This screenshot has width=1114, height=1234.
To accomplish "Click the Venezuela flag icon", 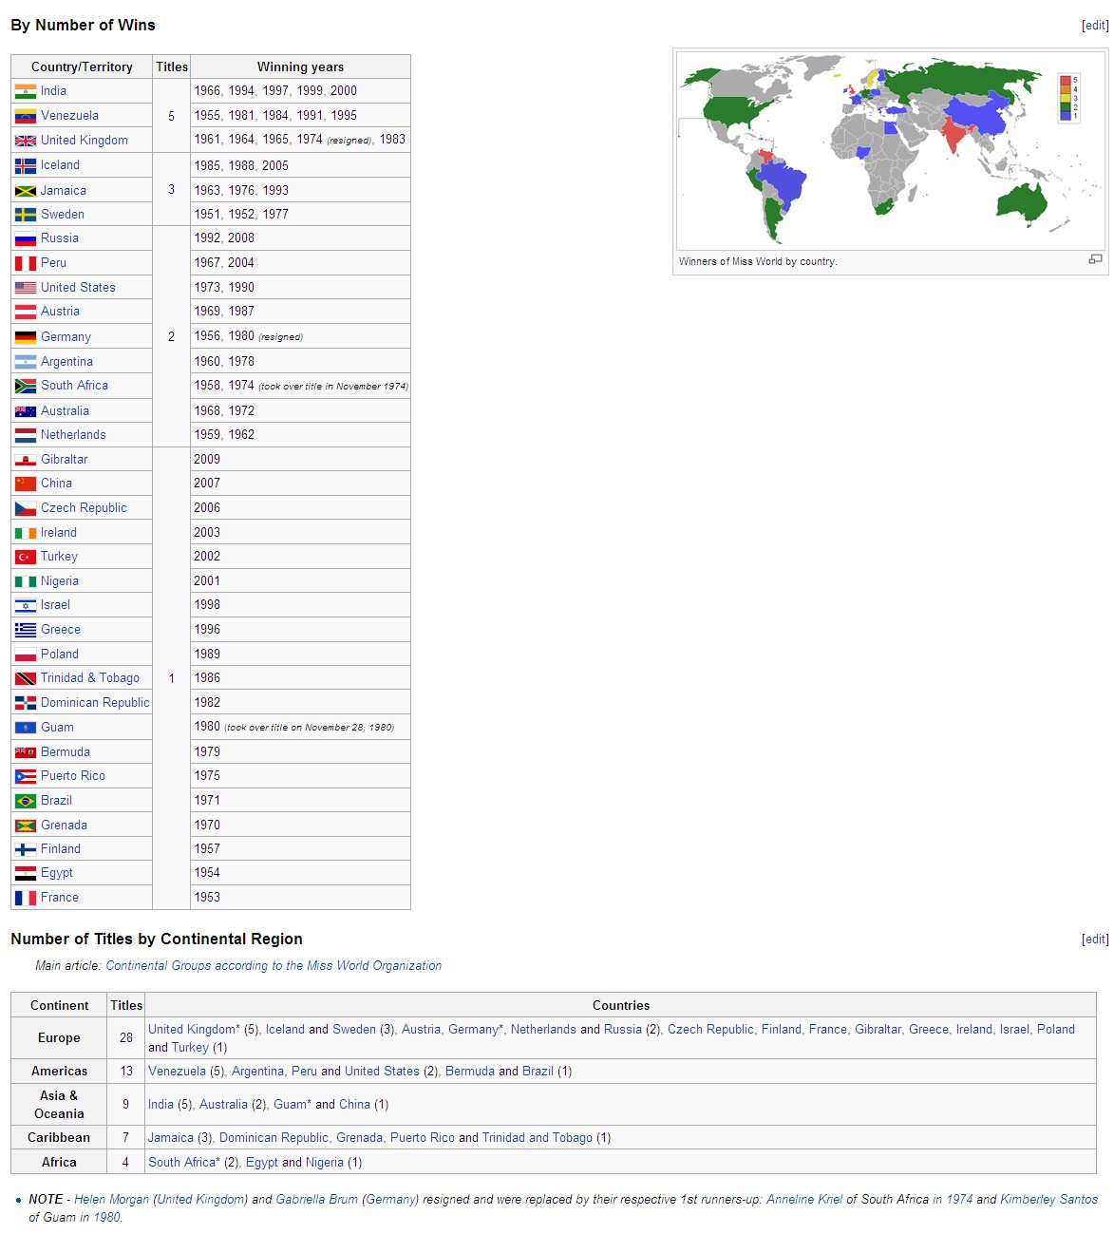I will point(26,116).
